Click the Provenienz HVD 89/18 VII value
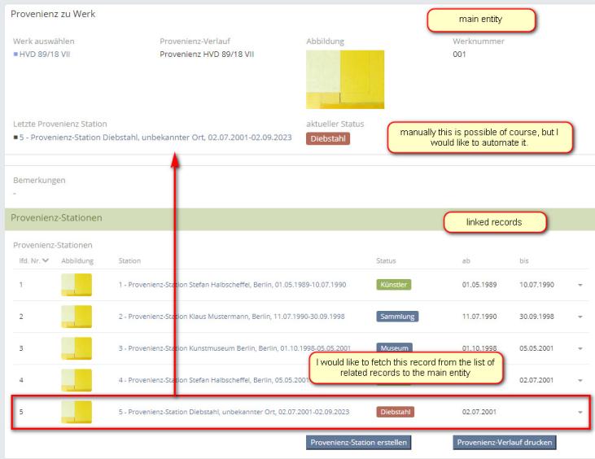 pos(207,55)
